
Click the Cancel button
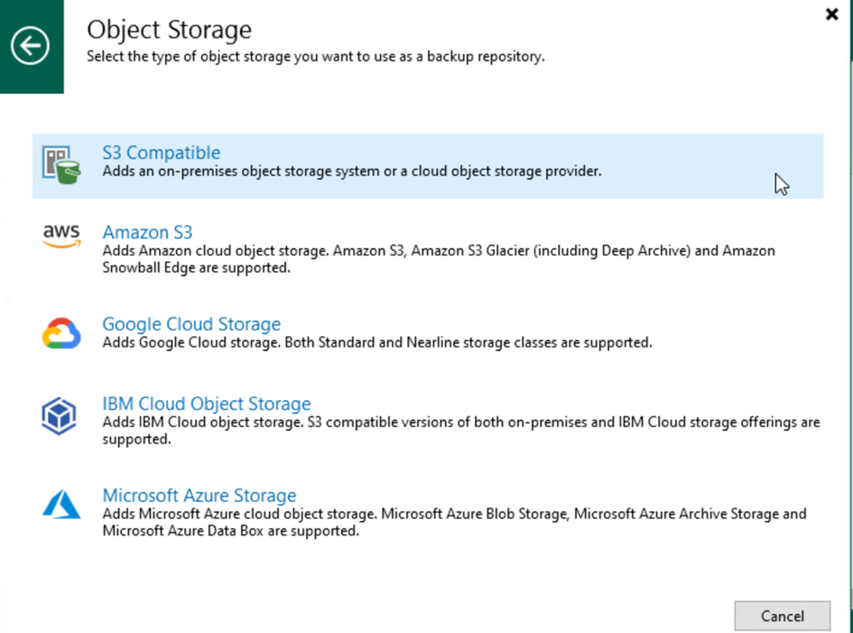click(x=783, y=616)
